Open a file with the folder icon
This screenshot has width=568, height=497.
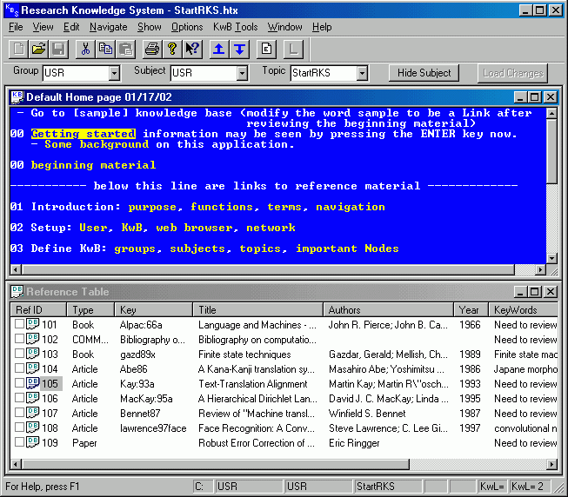[38, 49]
